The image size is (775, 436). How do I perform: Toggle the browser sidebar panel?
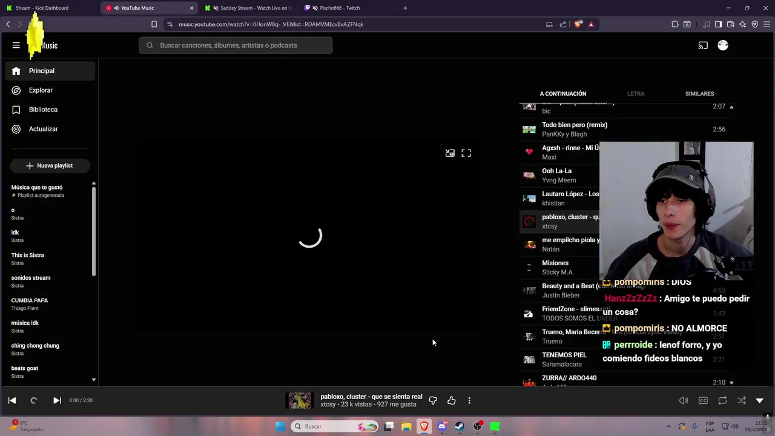tap(718, 24)
